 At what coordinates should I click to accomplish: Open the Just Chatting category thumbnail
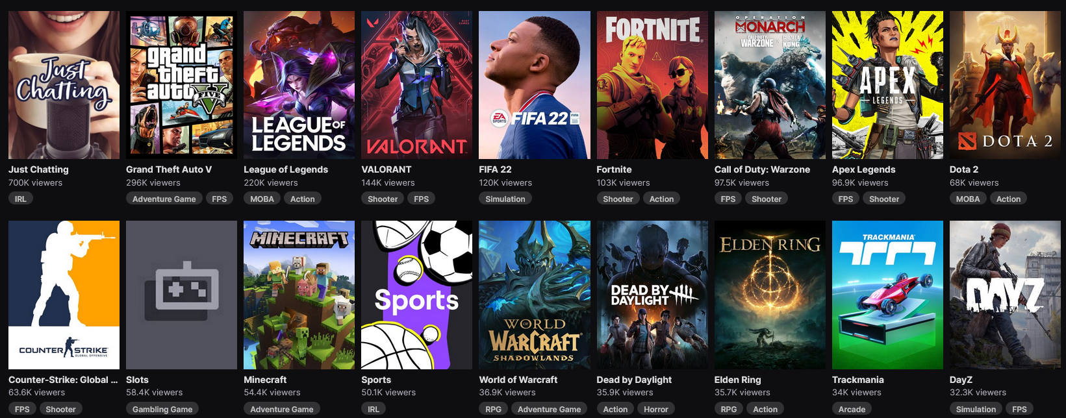[x=64, y=85]
